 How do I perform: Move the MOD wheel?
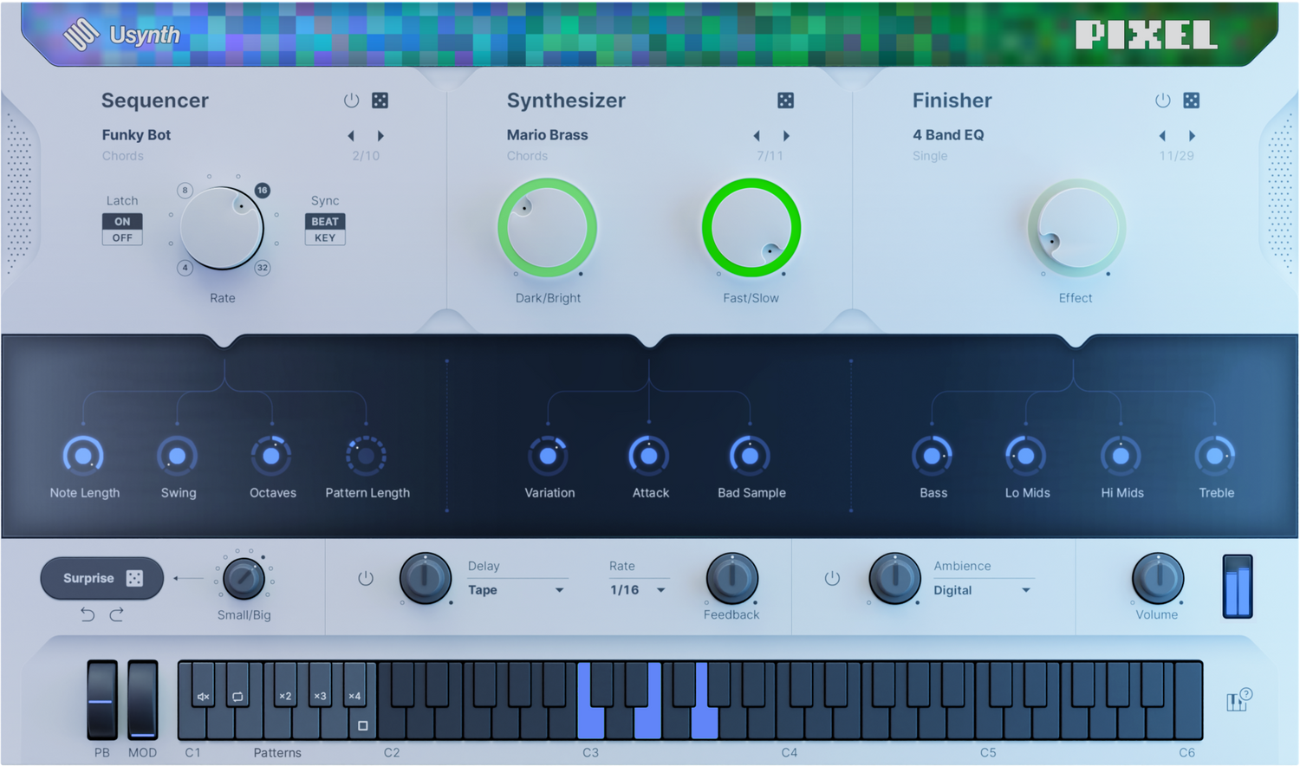pyautogui.click(x=141, y=702)
